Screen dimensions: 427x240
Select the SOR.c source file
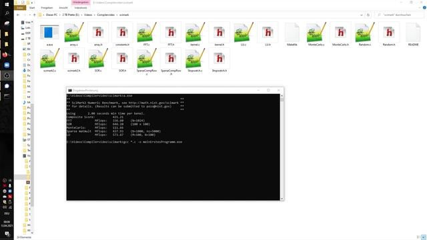click(x=98, y=61)
